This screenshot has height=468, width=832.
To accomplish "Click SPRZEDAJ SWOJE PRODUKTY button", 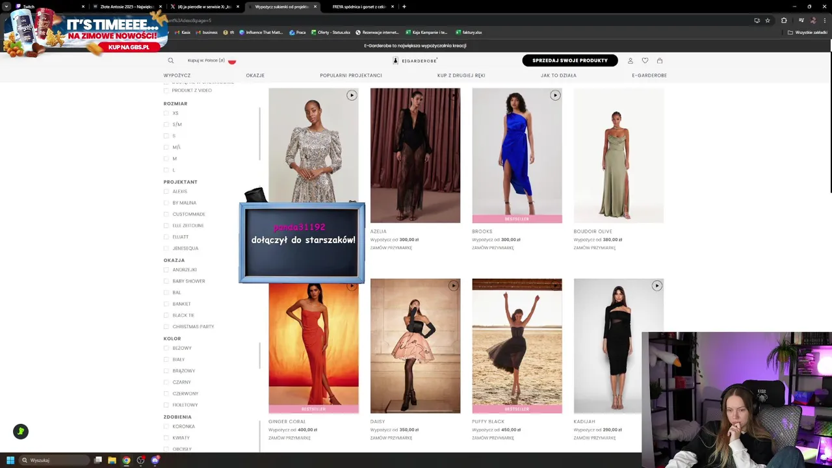I will point(570,60).
